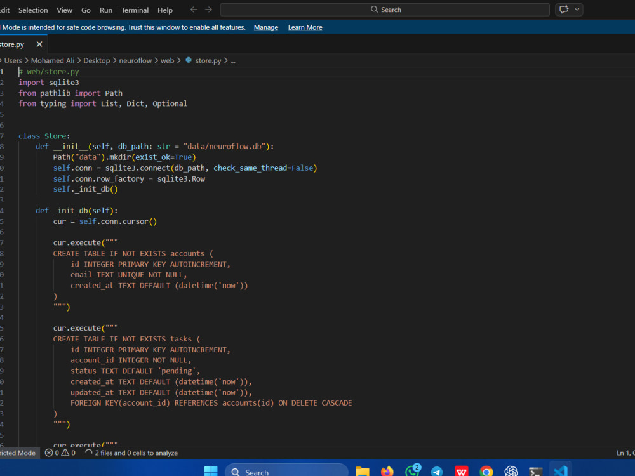Click 'FOREIGN KEY(account_id)' line
The width and height of the screenshot is (635, 476).
(211, 403)
